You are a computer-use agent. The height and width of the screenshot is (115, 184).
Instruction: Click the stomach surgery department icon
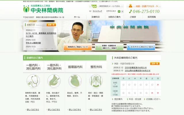(x=54, y=81)
